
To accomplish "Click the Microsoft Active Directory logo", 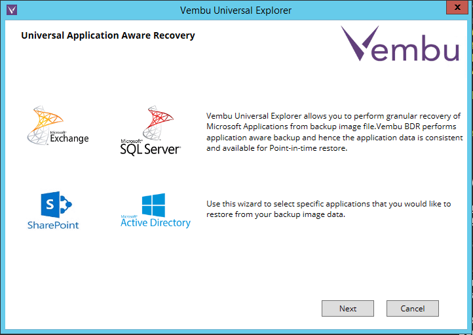I will pyautogui.click(x=155, y=210).
